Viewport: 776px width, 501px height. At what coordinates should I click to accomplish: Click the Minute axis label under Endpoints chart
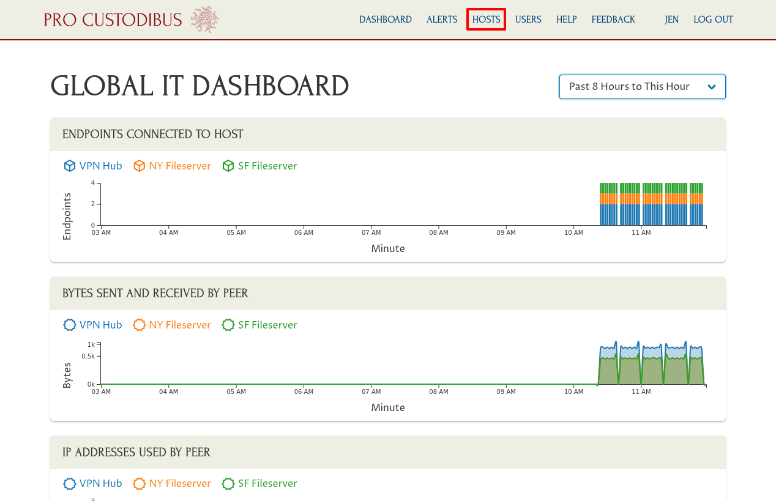click(388, 248)
